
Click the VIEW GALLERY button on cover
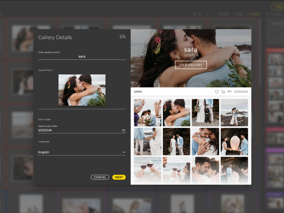coord(191,65)
